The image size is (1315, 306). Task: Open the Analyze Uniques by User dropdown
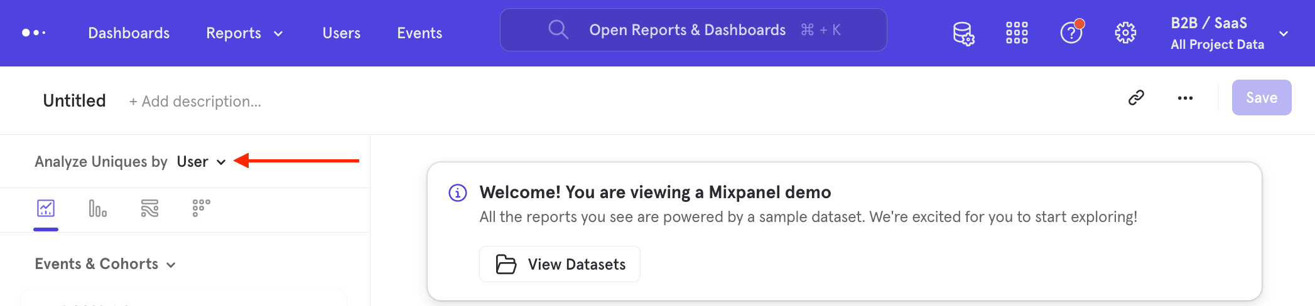point(201,162)
